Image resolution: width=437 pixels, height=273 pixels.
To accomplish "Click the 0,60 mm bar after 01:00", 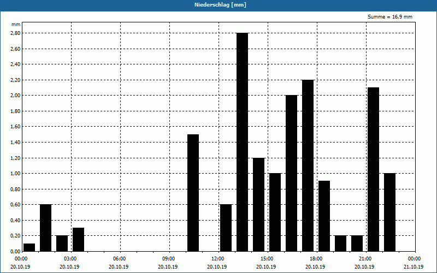I will pos(46,228).
